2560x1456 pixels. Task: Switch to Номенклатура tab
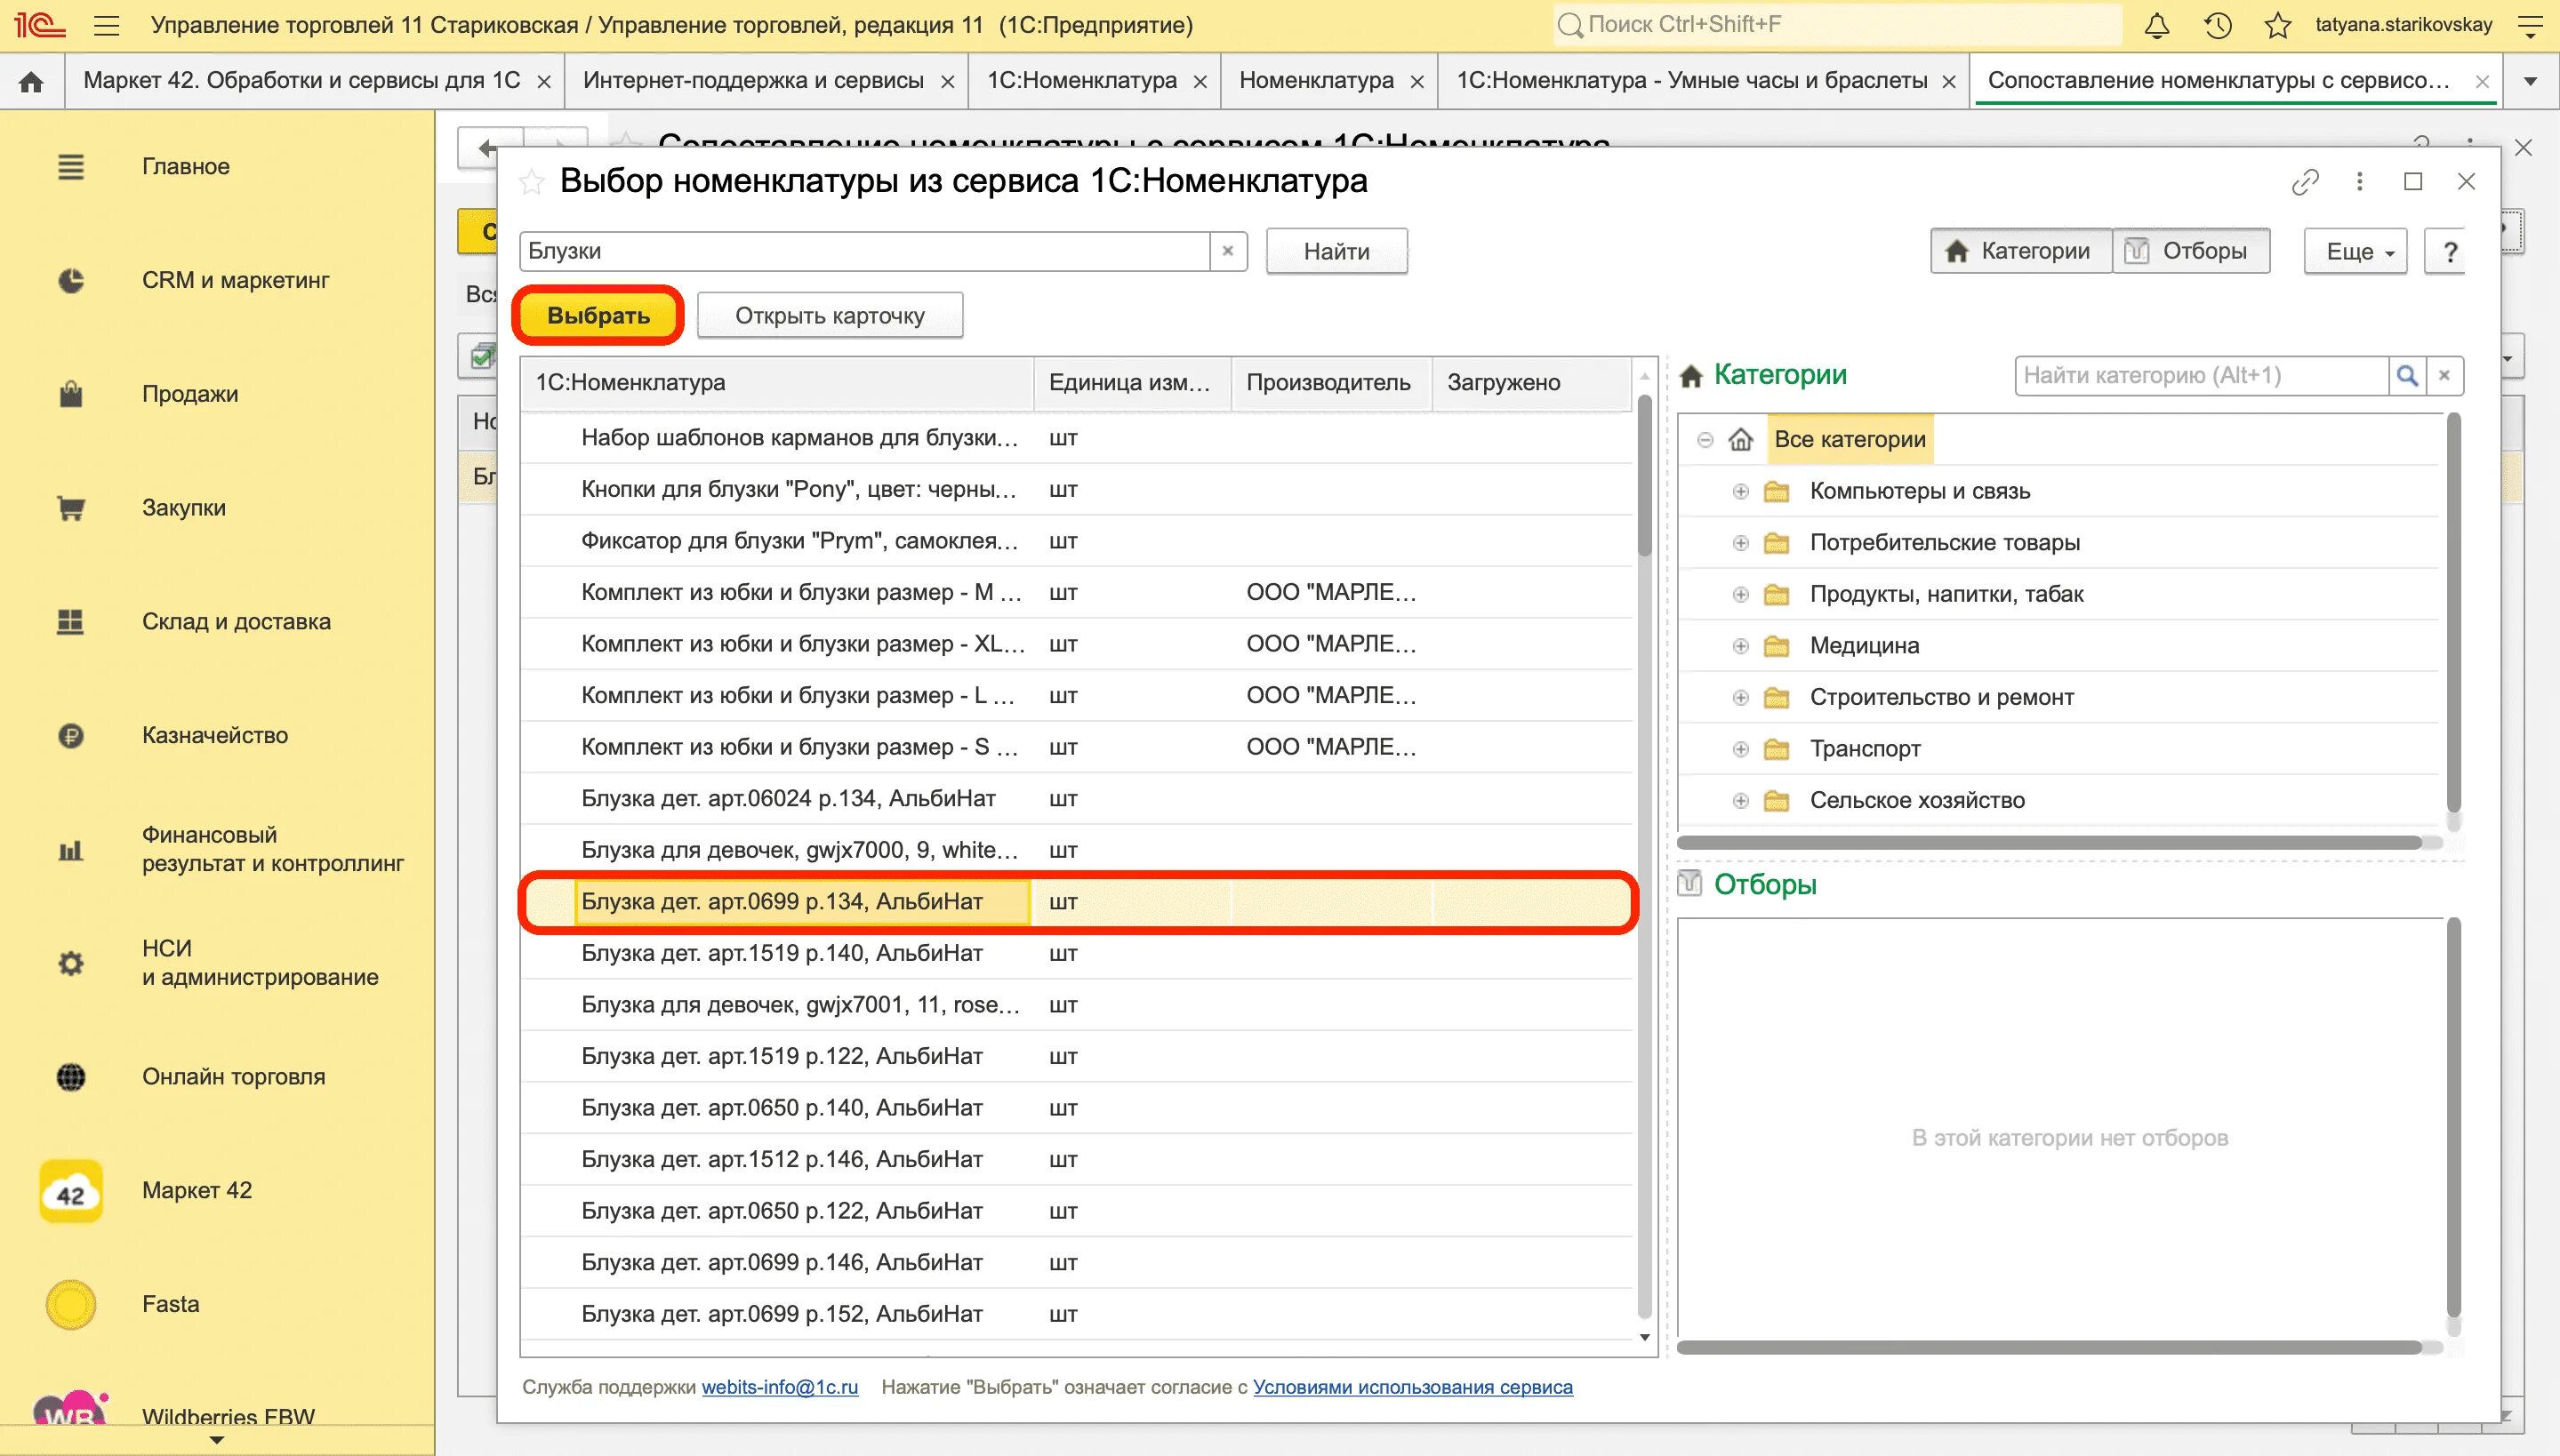[x=1317, y=81]
